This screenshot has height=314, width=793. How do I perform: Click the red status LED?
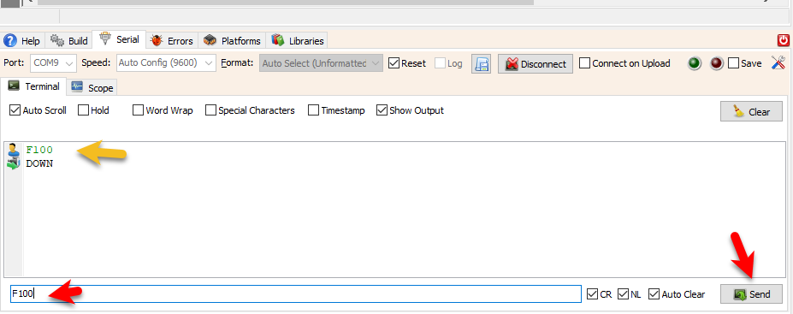(716, 63)
